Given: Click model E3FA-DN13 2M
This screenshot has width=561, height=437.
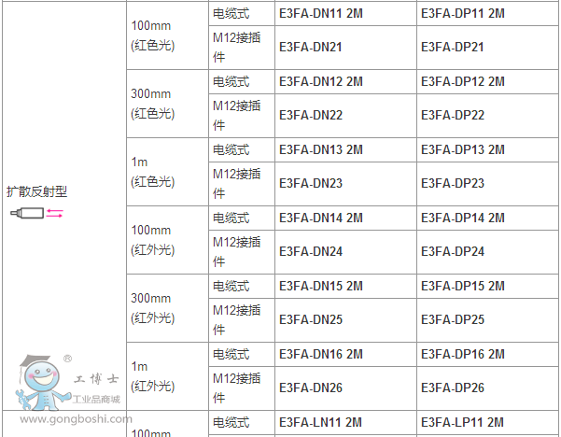Looking at the screenshot, I should click(321, 149).
